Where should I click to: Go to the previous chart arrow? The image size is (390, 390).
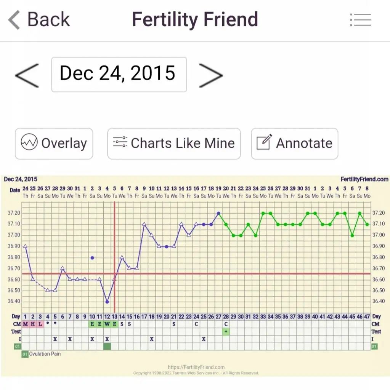(27, 75)
